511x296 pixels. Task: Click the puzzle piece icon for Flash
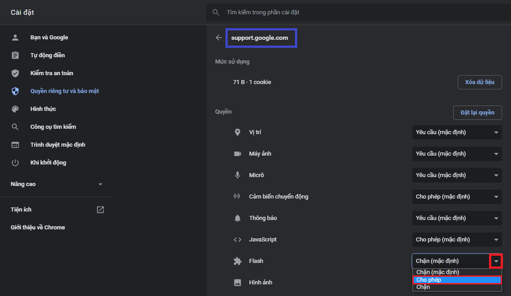point(238,261)
